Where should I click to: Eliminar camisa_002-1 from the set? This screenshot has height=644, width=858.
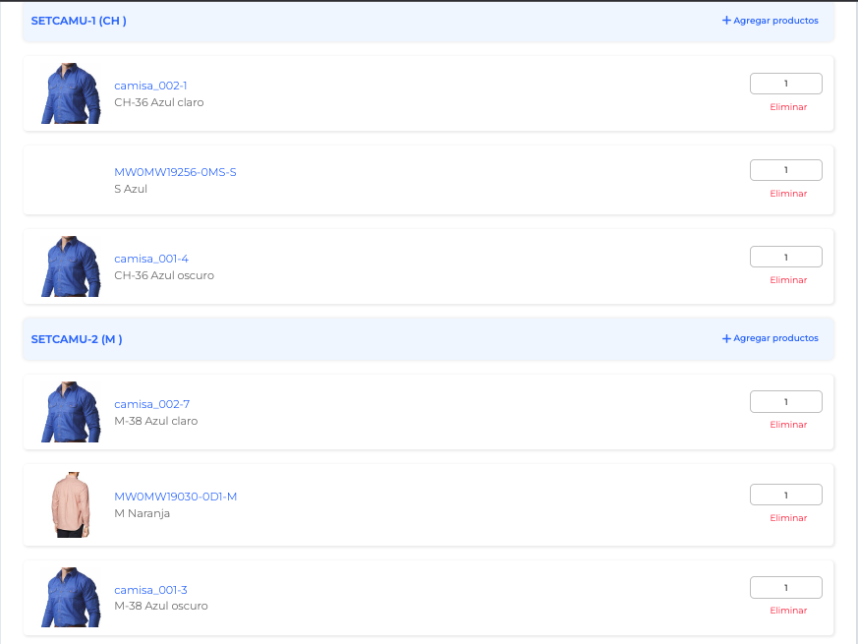click(788, 107)
